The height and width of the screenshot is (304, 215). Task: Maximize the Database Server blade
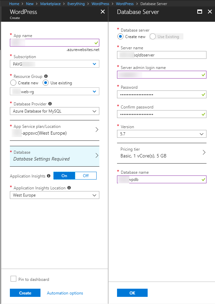click(x=199, y=12)
